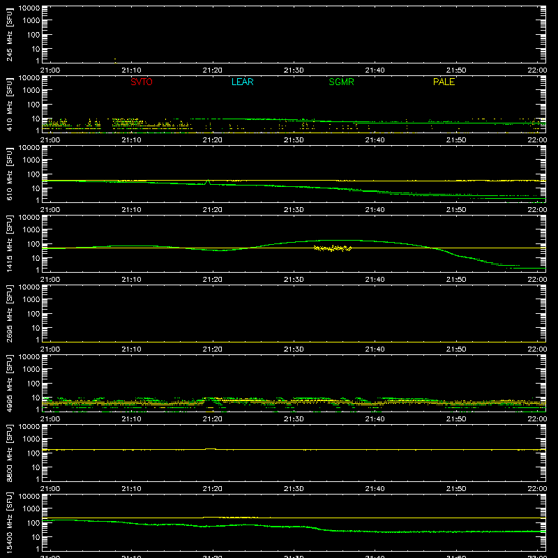The width and height of the screenshot is (558, 558).
Task: Click the cyan LEAR station label
Action: click(x=242, y=82)
